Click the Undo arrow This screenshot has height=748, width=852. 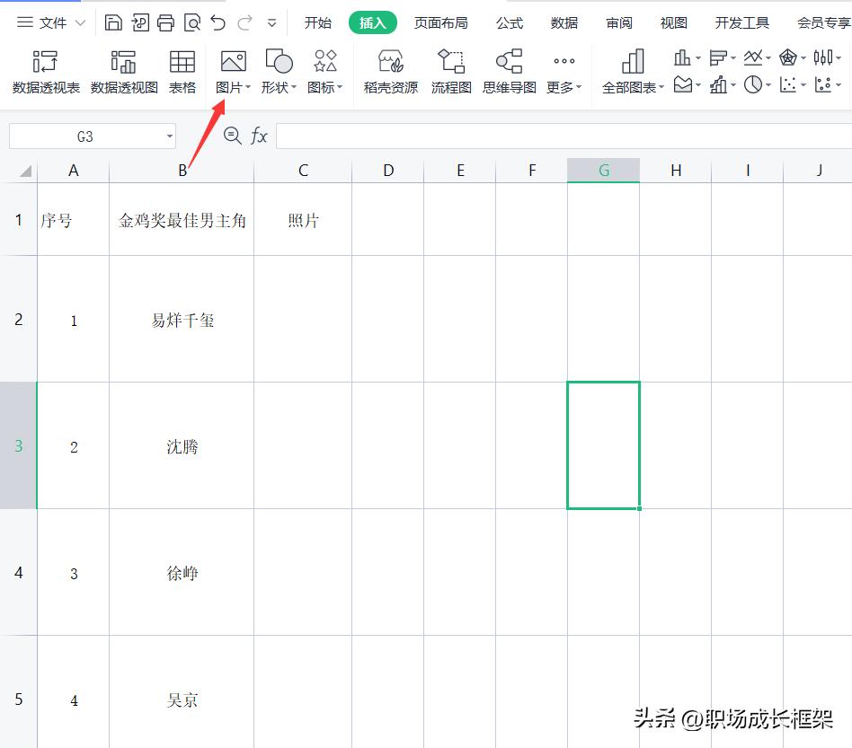pyautogui.click(x=217, y=22)
